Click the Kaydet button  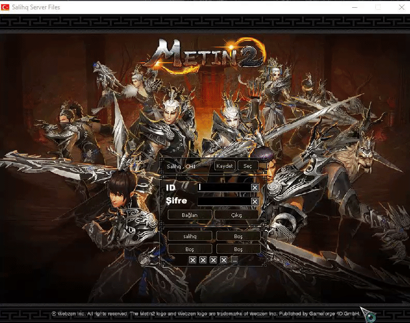click(225, 166)
